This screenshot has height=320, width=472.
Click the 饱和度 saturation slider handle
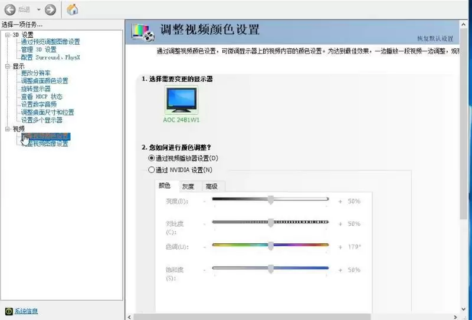tap(271, 269)
